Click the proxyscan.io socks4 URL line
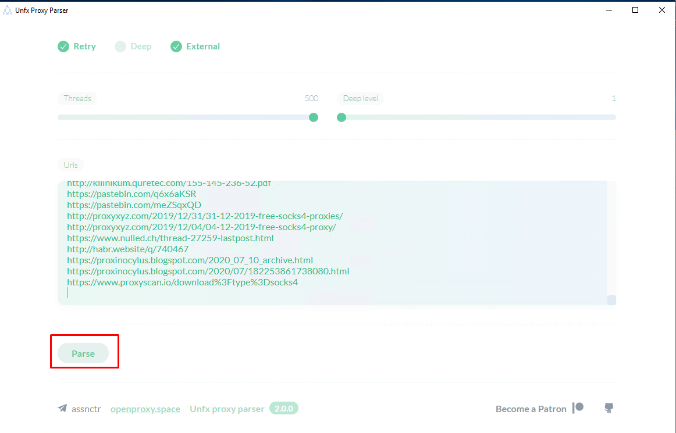The width and height of the screenshot is (676, 433). (x=182, y=282)
